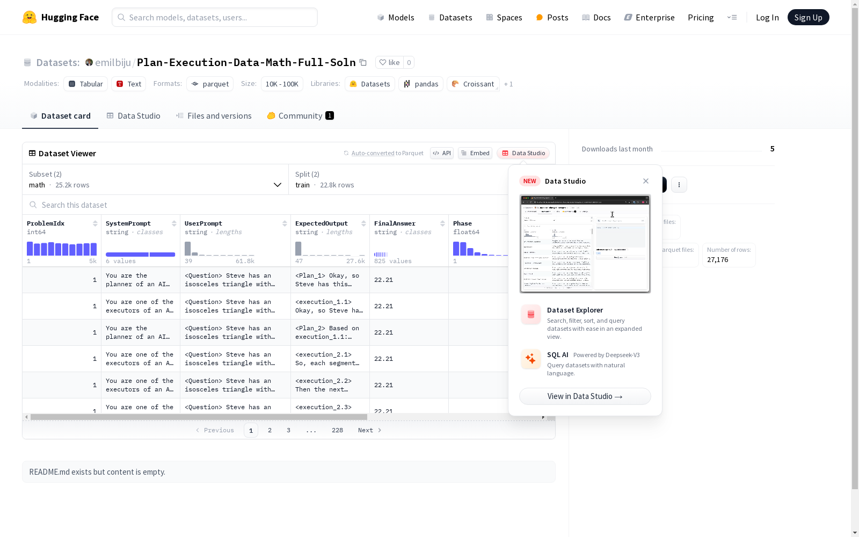
Task: Go to Spaces in the top navigation
Action: click(x=504, y=17)
